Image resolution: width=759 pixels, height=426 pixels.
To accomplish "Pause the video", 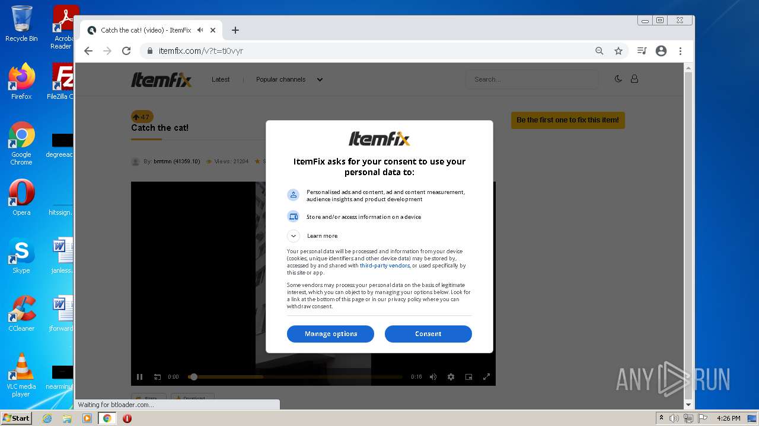I will click(x=140, y=377).
